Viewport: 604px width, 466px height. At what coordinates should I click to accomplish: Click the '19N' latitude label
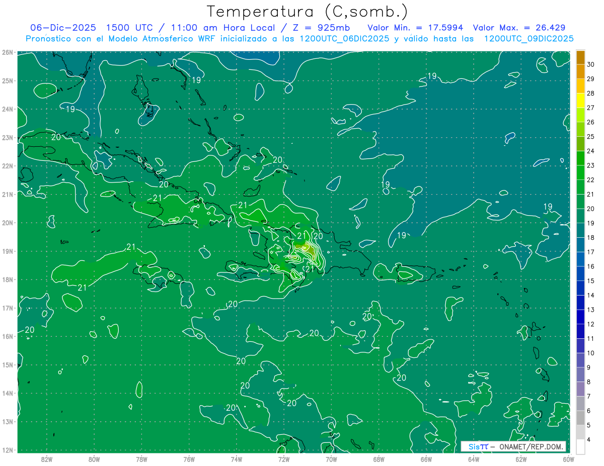coord(7,251)
